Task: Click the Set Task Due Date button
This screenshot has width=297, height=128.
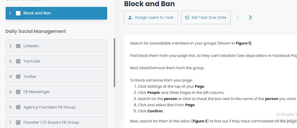Action: pyautogui.click(x=206, y=17)
